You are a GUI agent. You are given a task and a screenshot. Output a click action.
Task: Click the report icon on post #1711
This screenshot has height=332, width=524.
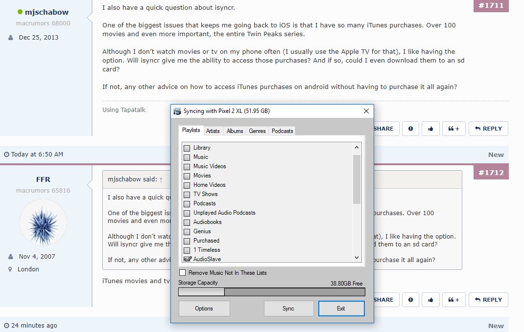(410, 129)
